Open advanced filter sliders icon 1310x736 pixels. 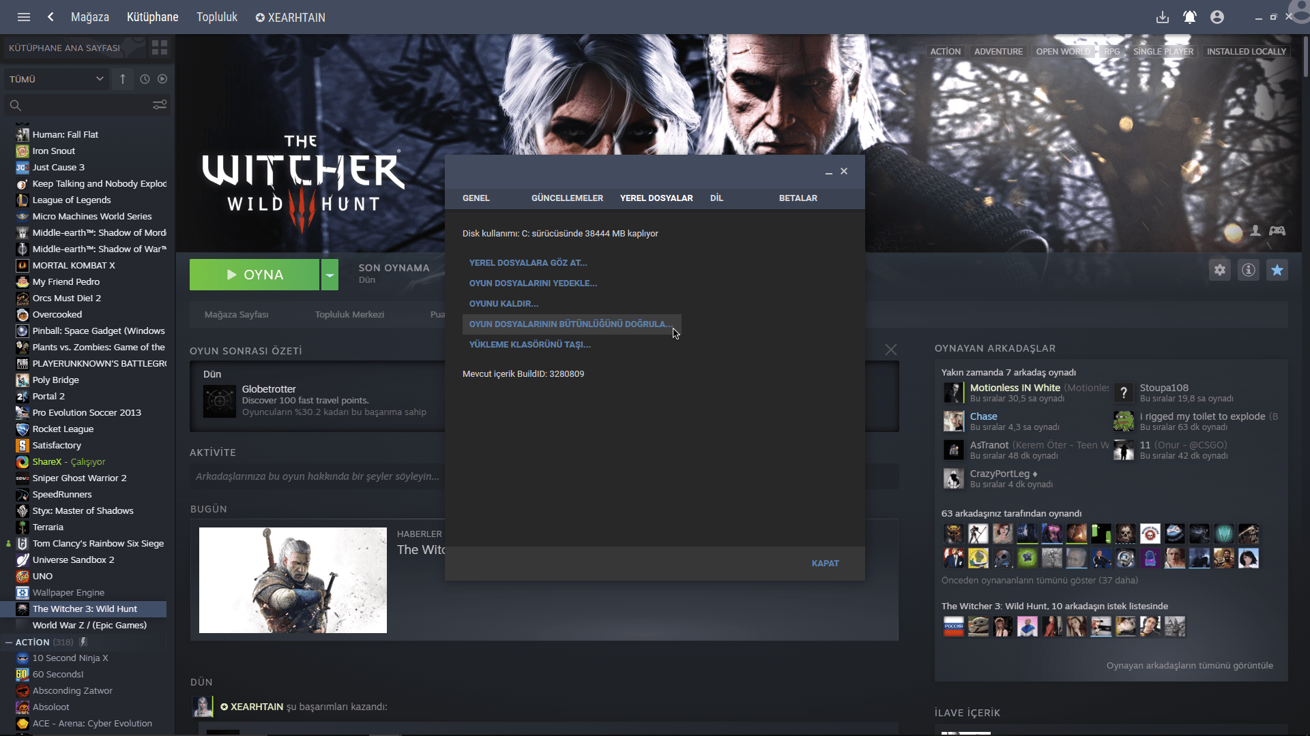pos(160,105)
